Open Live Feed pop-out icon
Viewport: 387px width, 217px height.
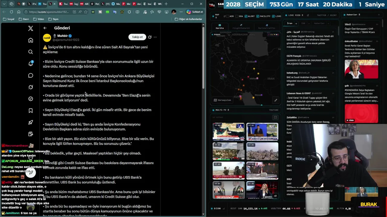[308, 15]
